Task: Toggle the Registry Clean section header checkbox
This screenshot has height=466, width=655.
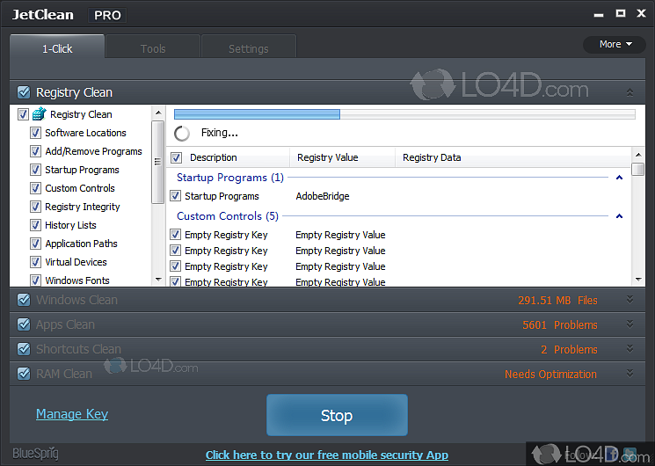Action: click(x=24, y=92)
